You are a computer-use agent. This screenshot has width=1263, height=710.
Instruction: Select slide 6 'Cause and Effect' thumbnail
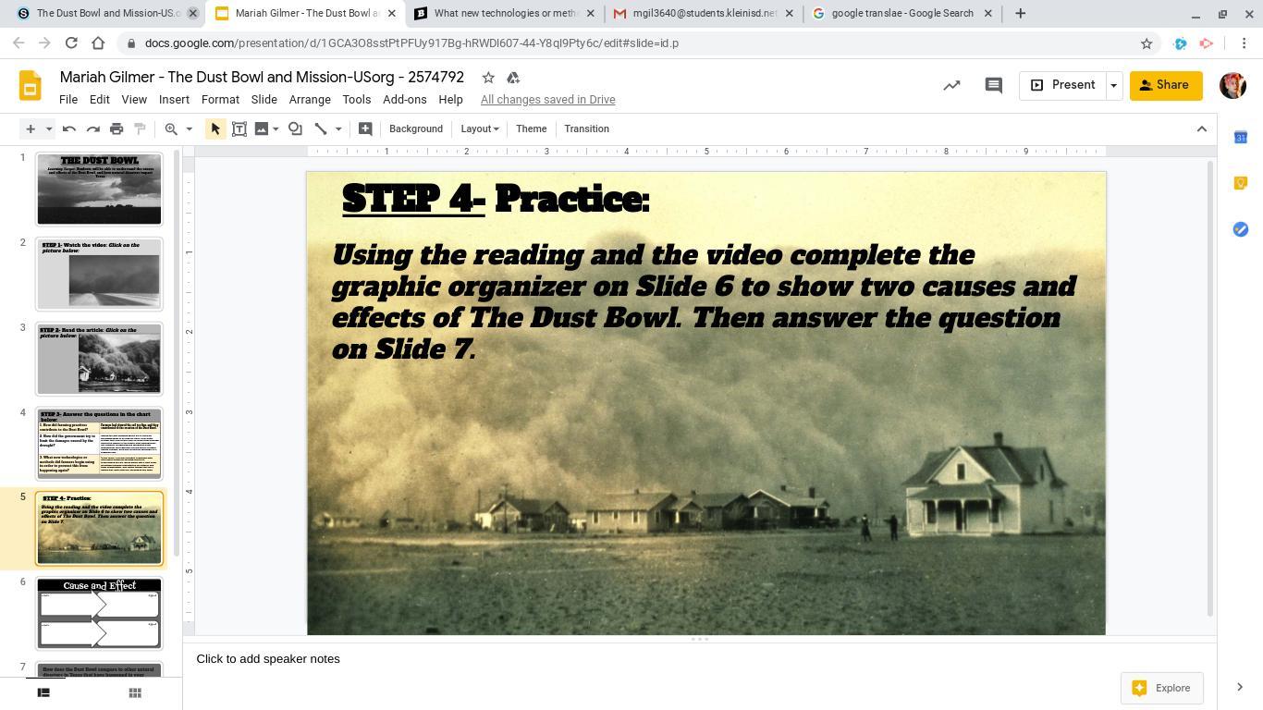pos(99,613)
